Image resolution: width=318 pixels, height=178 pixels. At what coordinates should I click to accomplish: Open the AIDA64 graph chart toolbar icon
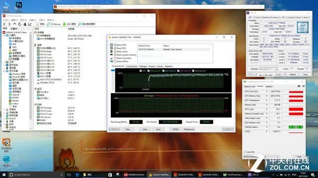[x=30, y=24]
